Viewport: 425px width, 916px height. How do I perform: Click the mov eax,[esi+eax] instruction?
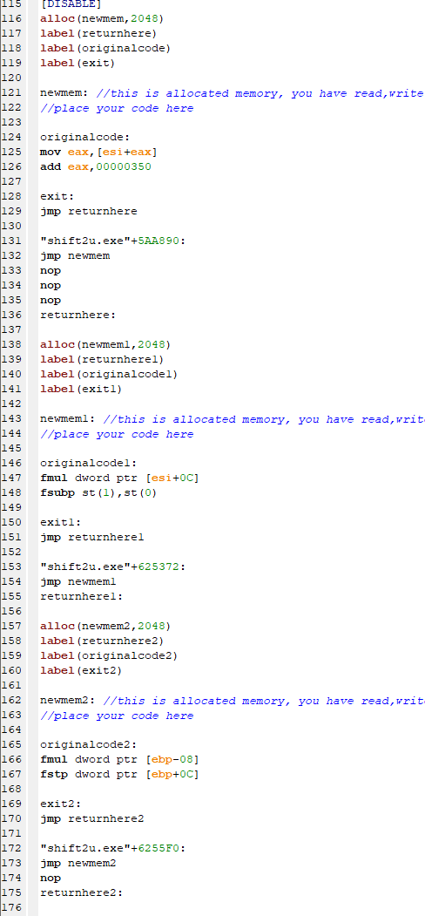point(98,152)
